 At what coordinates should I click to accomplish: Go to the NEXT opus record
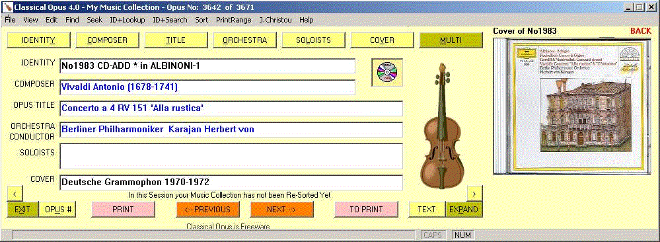click(x=282, y=210)
